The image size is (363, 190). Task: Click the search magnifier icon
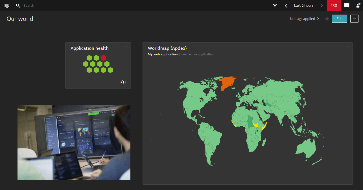[x=18, y=6]
